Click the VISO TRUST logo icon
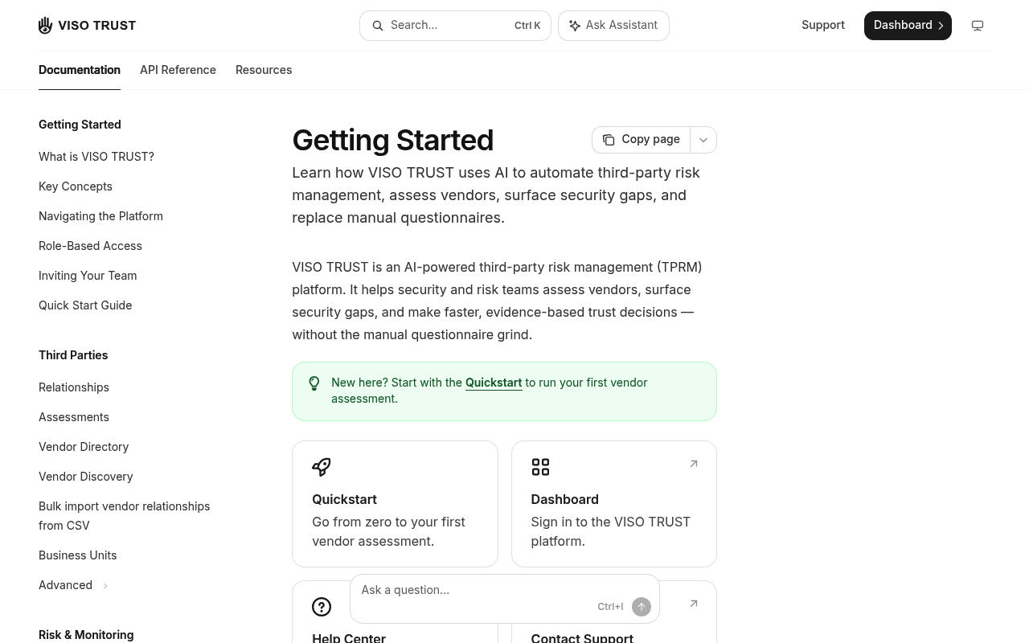Viewport: 1029px width, 643px height. coord(46,26)
